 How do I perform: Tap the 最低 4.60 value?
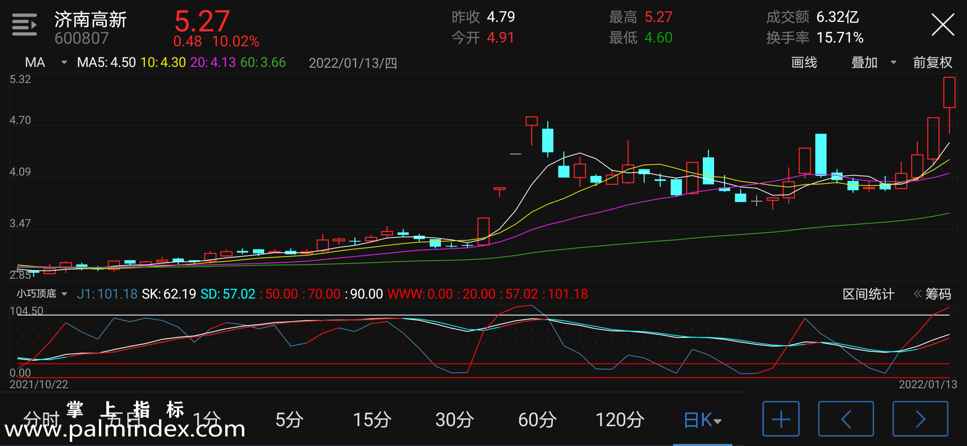[x=658, y=38]
